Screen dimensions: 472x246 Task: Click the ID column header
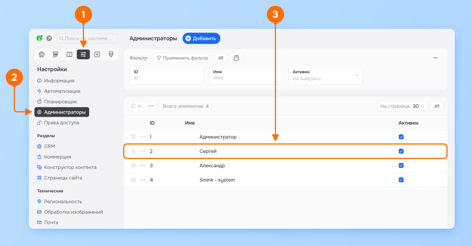point(152,123)
